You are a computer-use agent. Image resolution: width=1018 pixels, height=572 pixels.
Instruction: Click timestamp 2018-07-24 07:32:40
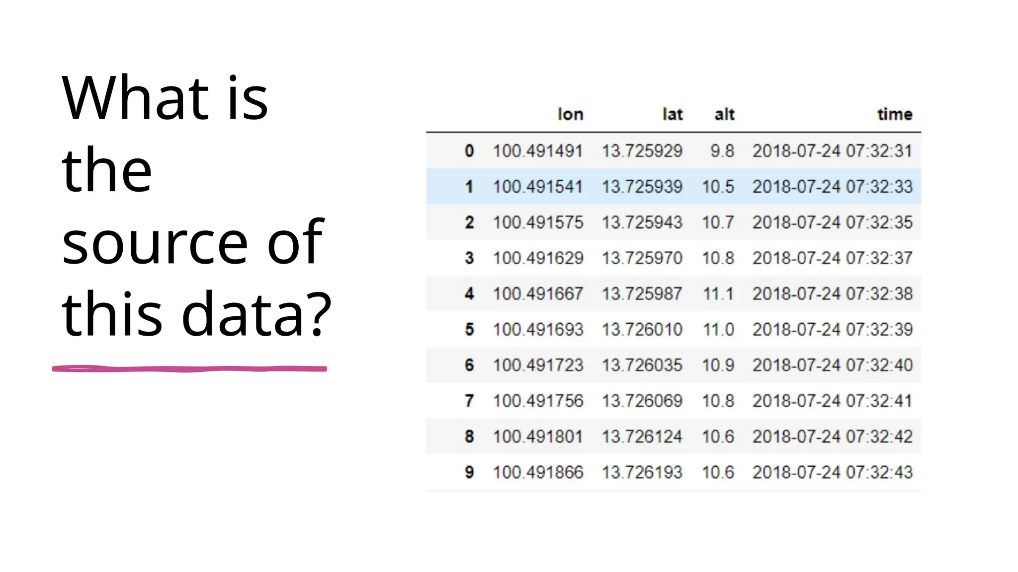pos(833,365)
